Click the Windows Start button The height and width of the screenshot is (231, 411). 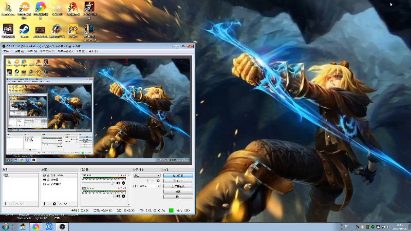coord(5,226)
